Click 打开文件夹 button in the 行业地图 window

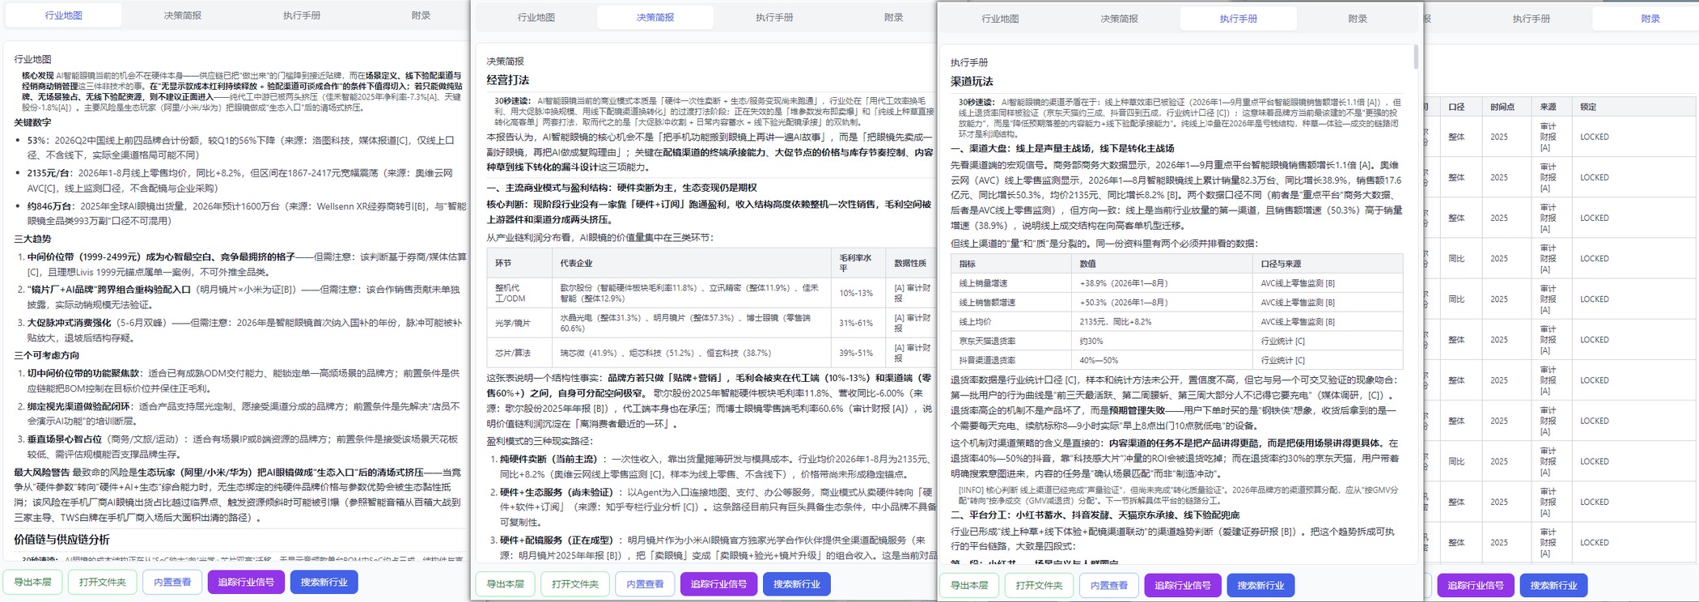(103, 582)
